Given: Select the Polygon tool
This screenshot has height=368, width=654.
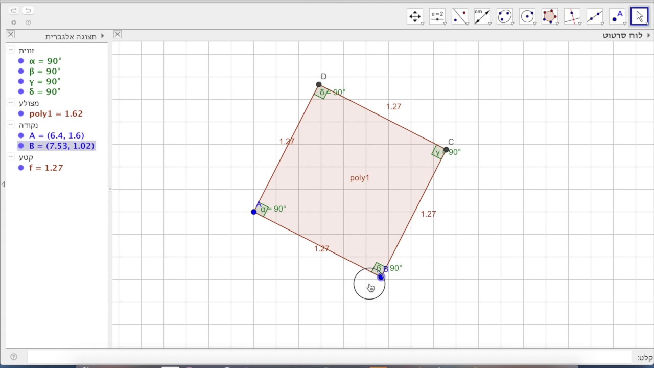Looking at the screenshot, I should (550, 16).
